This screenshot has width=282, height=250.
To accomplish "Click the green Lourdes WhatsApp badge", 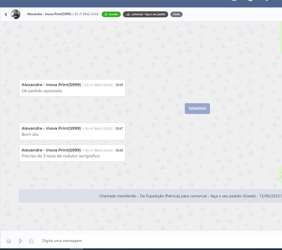I will 111,14.
